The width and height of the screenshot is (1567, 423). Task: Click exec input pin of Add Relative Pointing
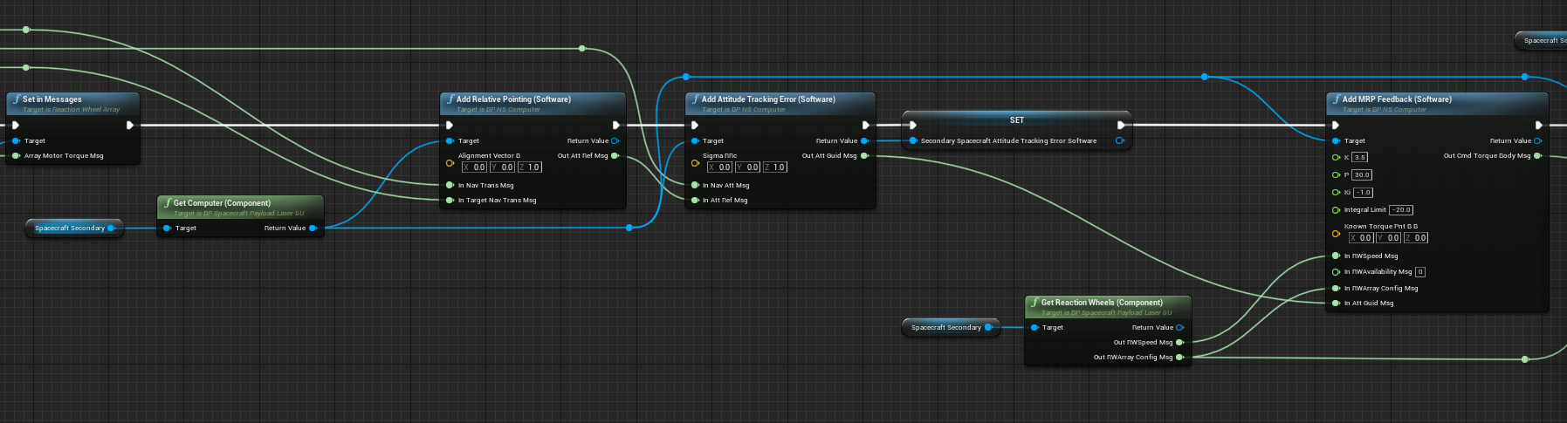pos(450,125)
